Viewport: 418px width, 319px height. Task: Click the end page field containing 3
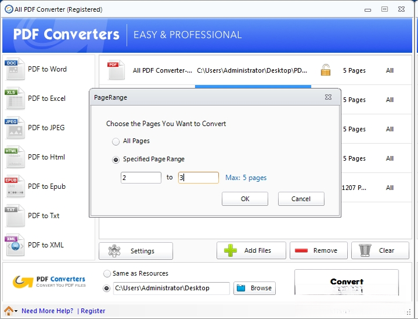(x=198, y=178)
